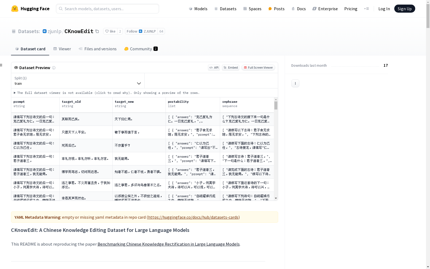The width and height of the screenshot is (430, 269).
Task: Click the Dataset Preview info icon
Action: 54,68
